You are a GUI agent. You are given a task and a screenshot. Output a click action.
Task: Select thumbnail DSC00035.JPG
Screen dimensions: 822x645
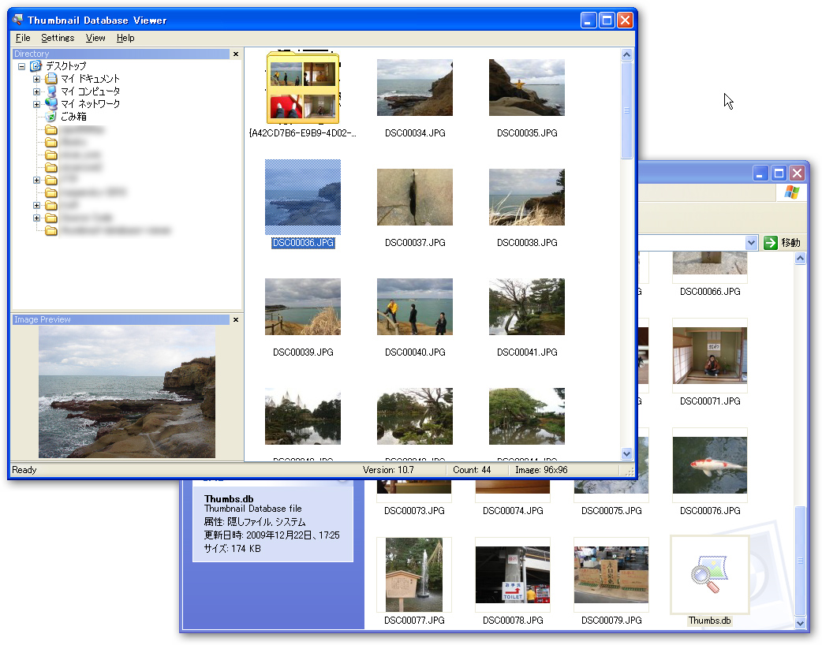tap(527, 88)
